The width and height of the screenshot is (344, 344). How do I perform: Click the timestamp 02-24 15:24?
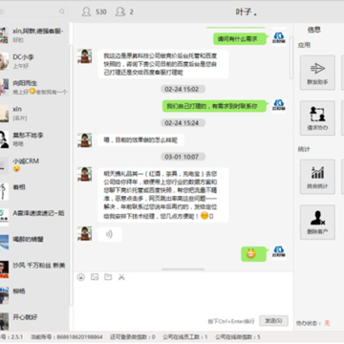pos(182,123)
